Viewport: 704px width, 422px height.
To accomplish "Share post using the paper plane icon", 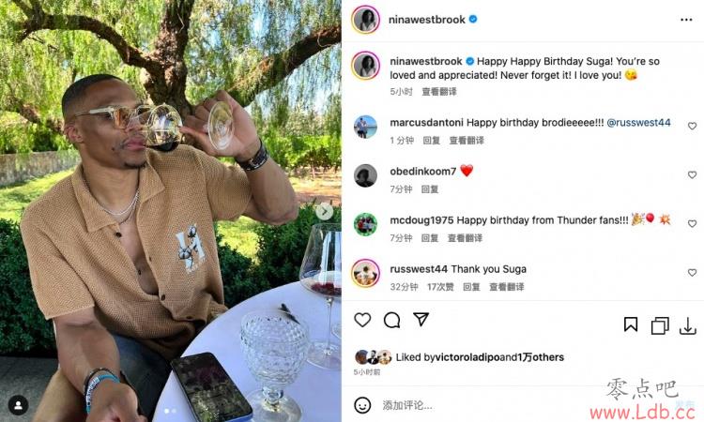I will tap(421, 319).
